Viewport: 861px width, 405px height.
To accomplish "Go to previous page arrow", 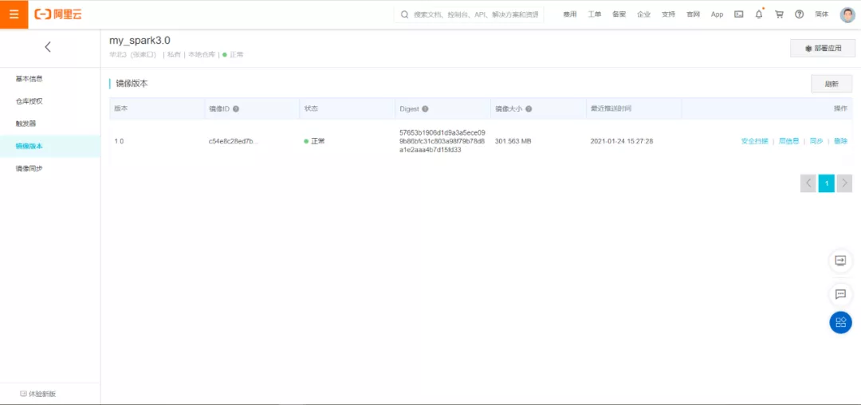I will (x=808, y=183).
